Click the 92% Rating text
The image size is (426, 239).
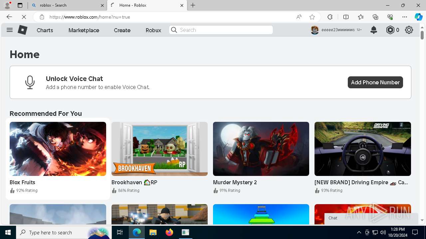(27, 191)
